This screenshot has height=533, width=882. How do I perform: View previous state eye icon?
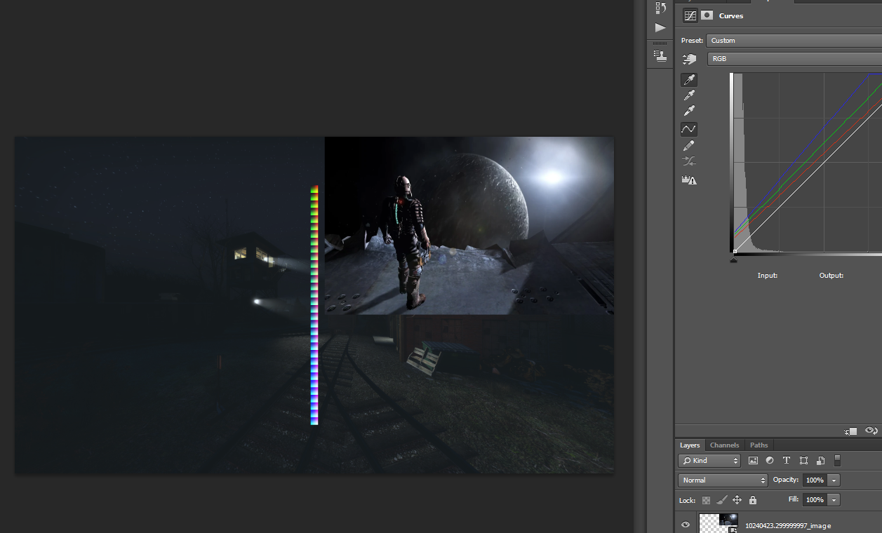pyautogui.click(x=871, y=431)
